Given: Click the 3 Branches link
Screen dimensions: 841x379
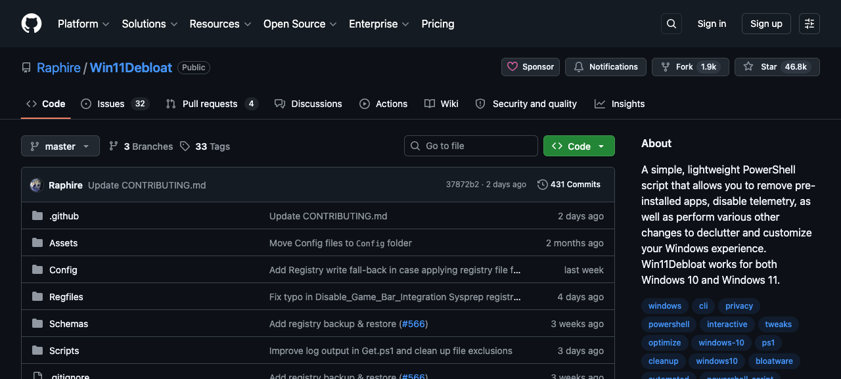Looking at the screenshot, I should pyautogui.click(x=141, y=146).
